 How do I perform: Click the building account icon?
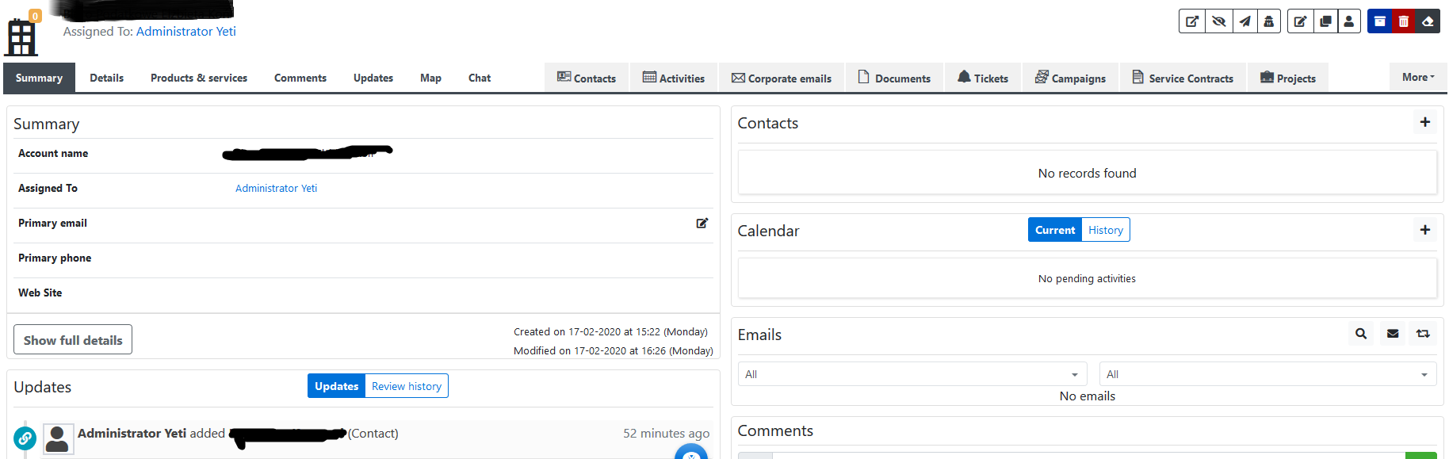tap(21, 37)
